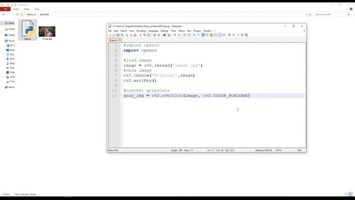Open the Language menu
Viewport: 355px width, 200px height.
(153, 31)
